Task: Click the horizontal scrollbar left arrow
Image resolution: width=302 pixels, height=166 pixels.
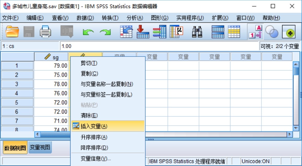Action: [x=37, y=134]
